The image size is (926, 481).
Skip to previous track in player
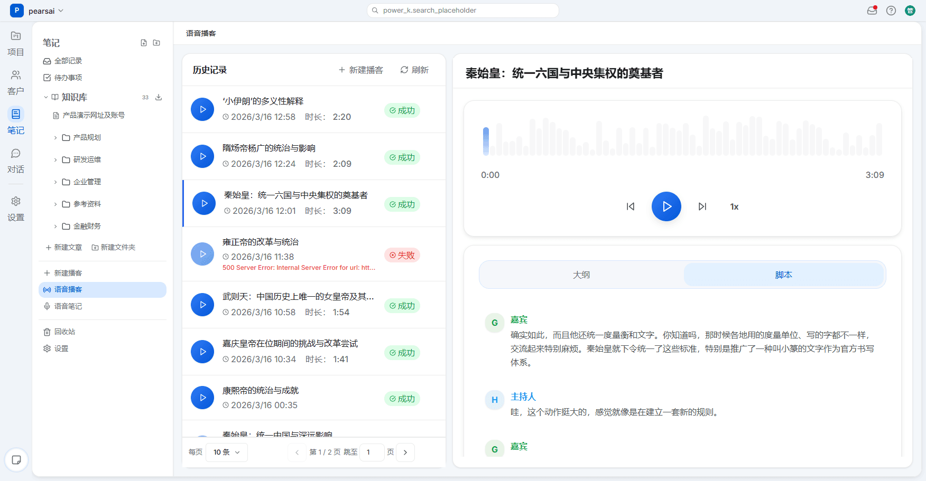(x=630, y=206)
